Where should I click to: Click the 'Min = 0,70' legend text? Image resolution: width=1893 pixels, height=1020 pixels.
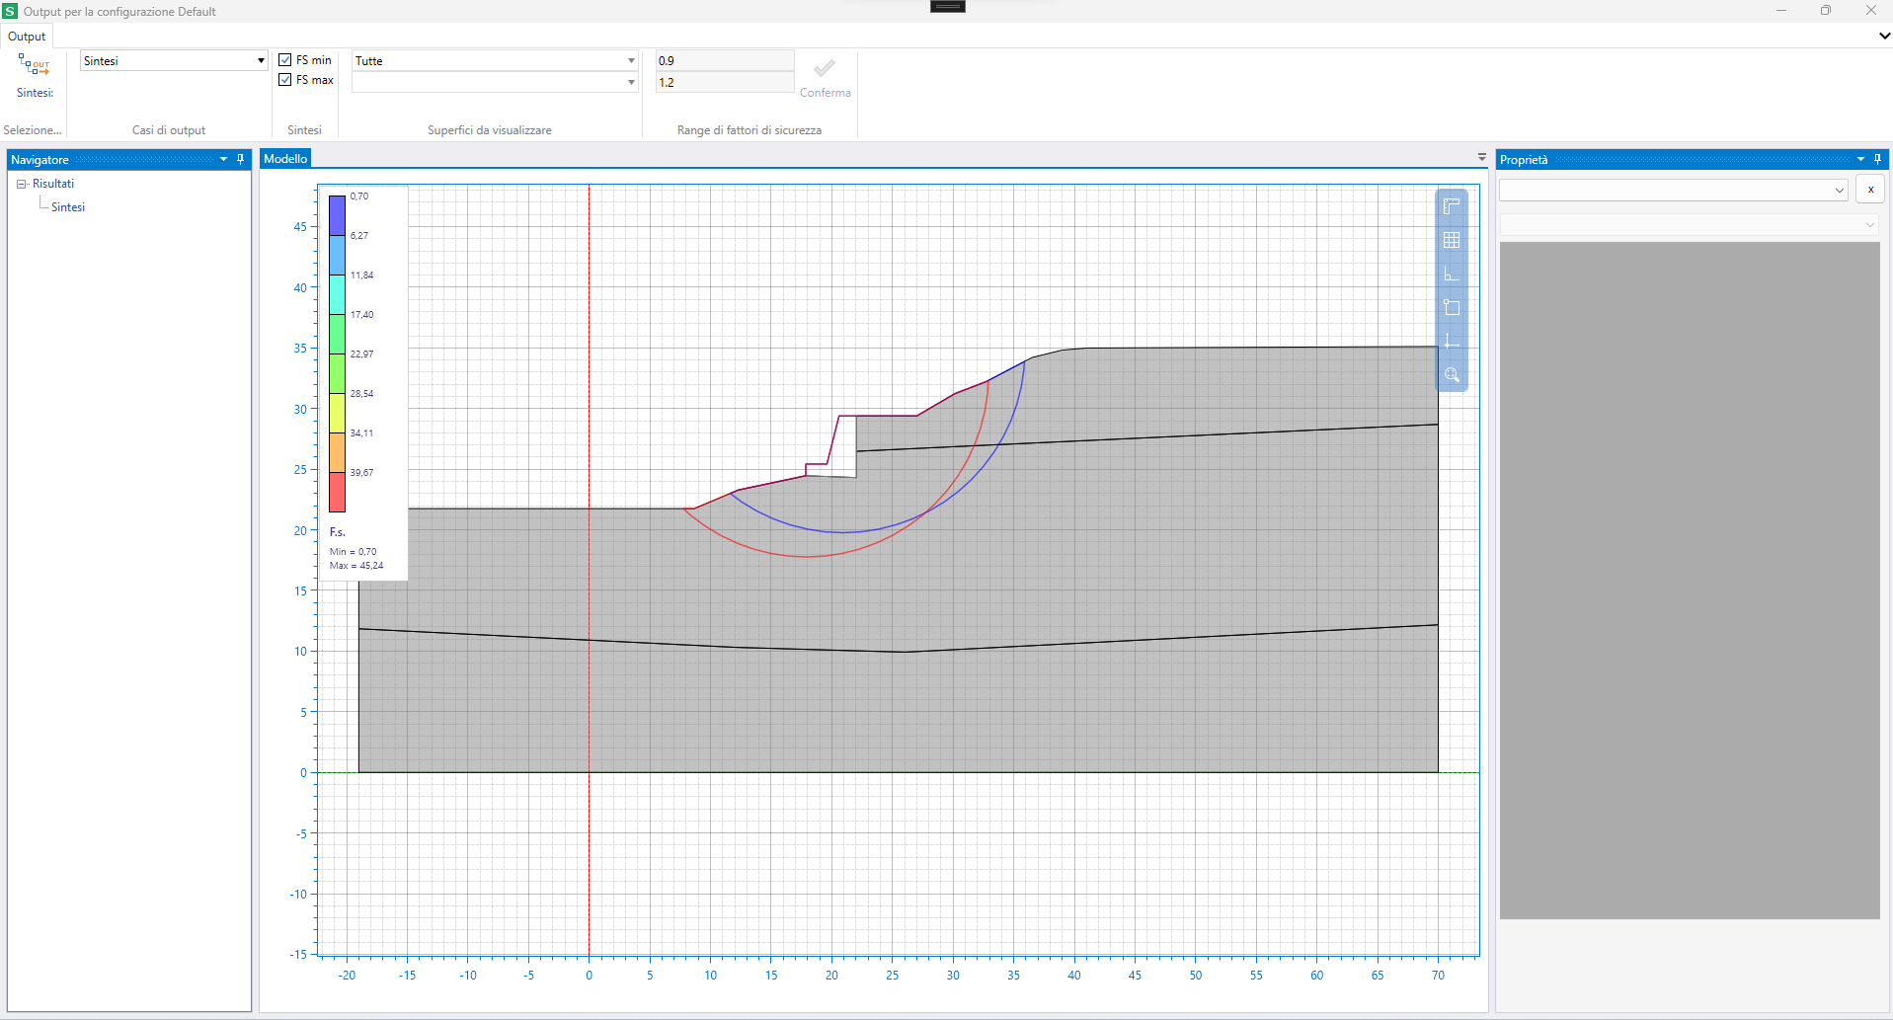pos(353,552)
